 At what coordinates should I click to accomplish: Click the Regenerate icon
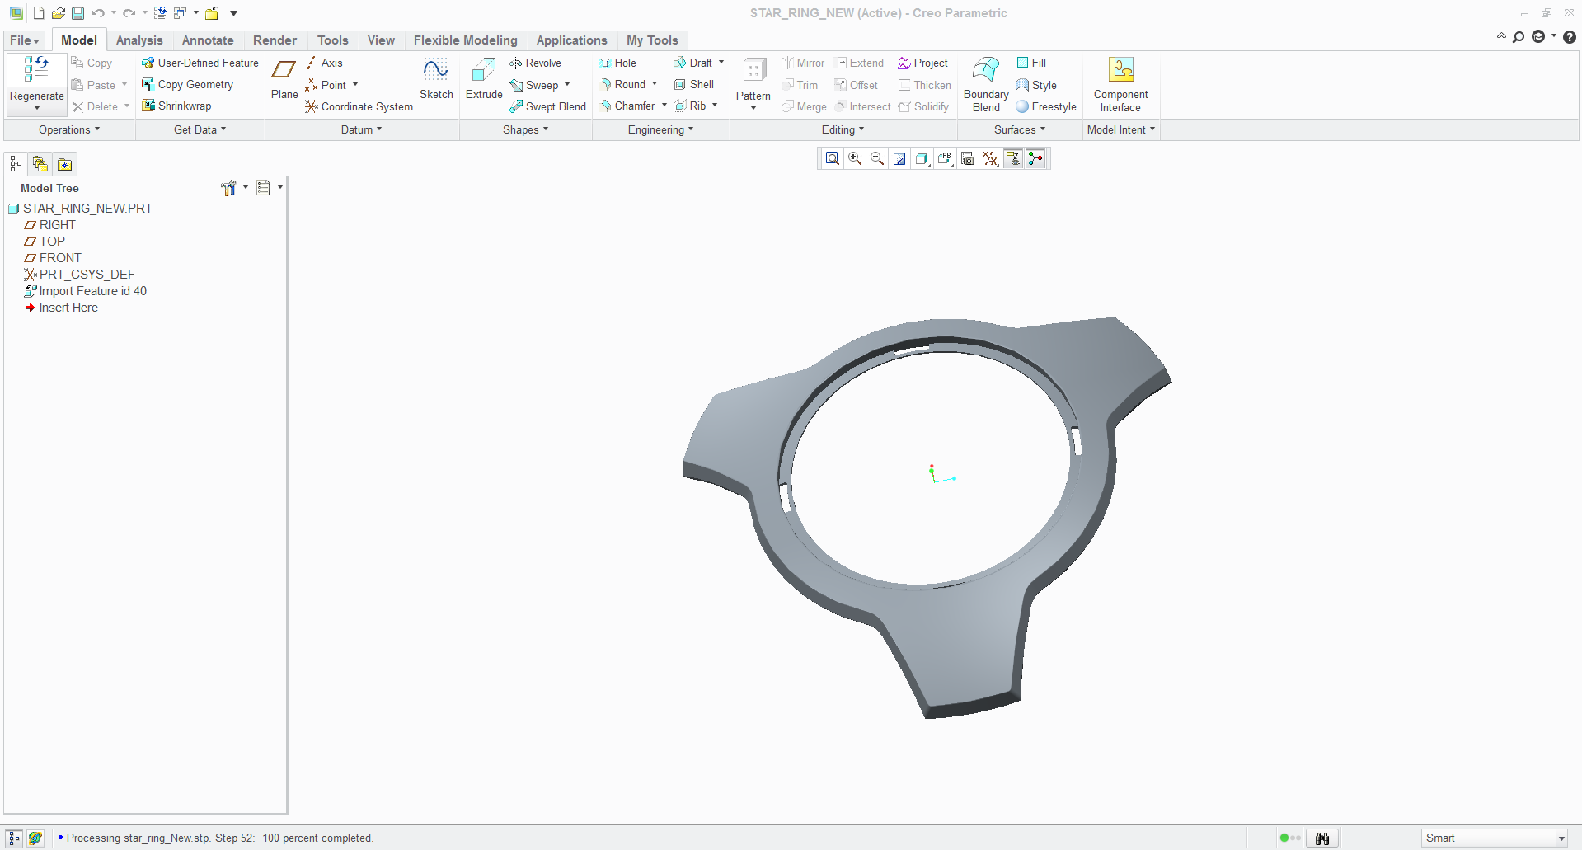coord(36,70)
